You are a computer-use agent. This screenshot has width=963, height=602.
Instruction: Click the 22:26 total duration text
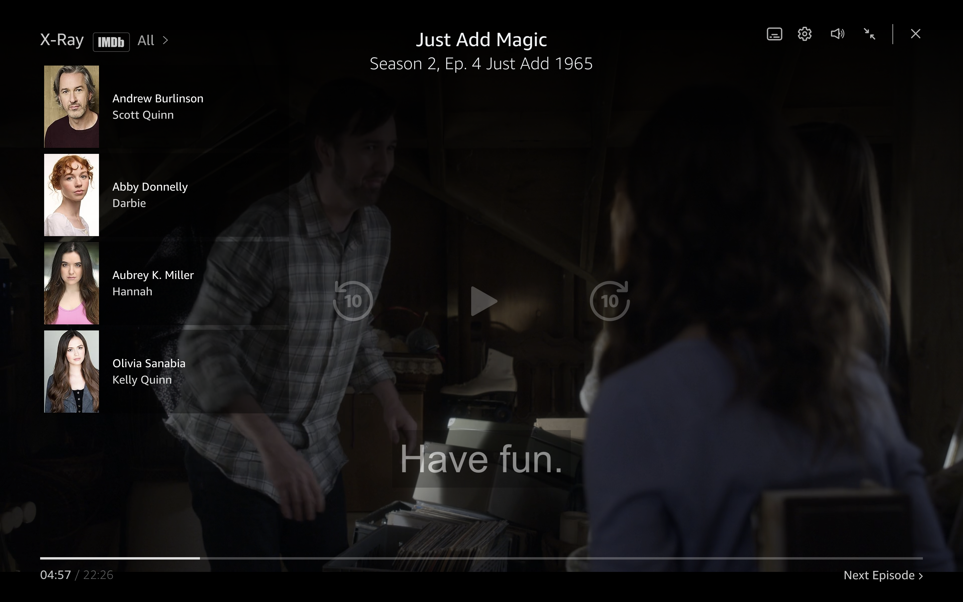coord(98,575)
